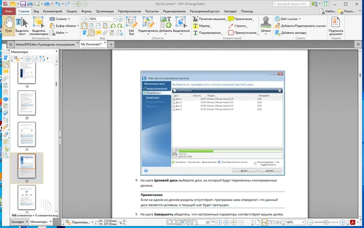Click Добавить закладку bookmark icon
Viewport: 364px width, 228px height.
click(291, 33)
